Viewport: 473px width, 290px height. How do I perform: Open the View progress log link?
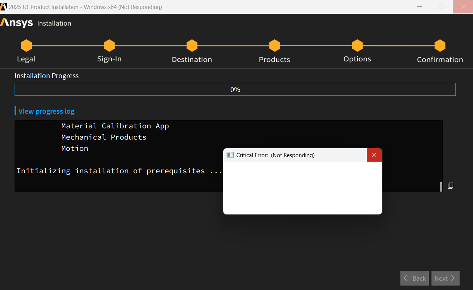pos(46,111)
